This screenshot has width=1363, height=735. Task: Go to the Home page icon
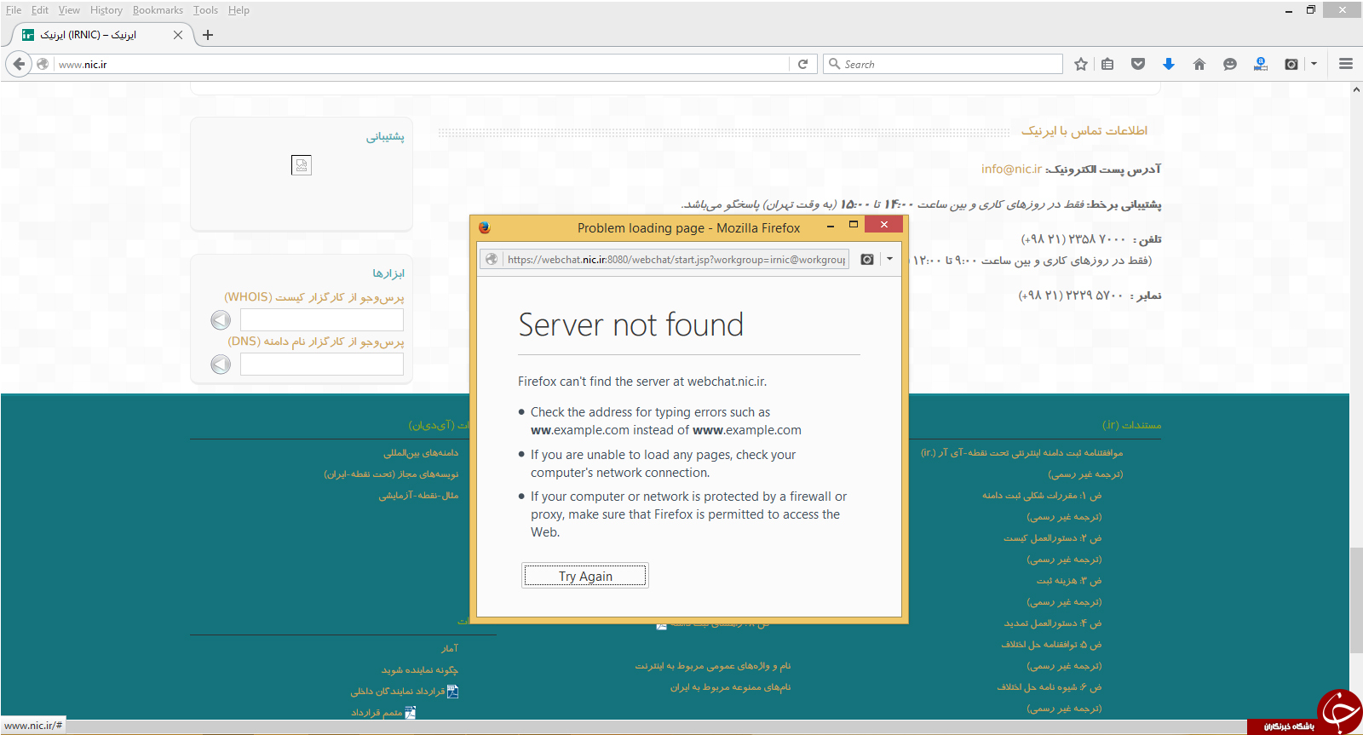pyautogui.click(x=1199, y=64)
